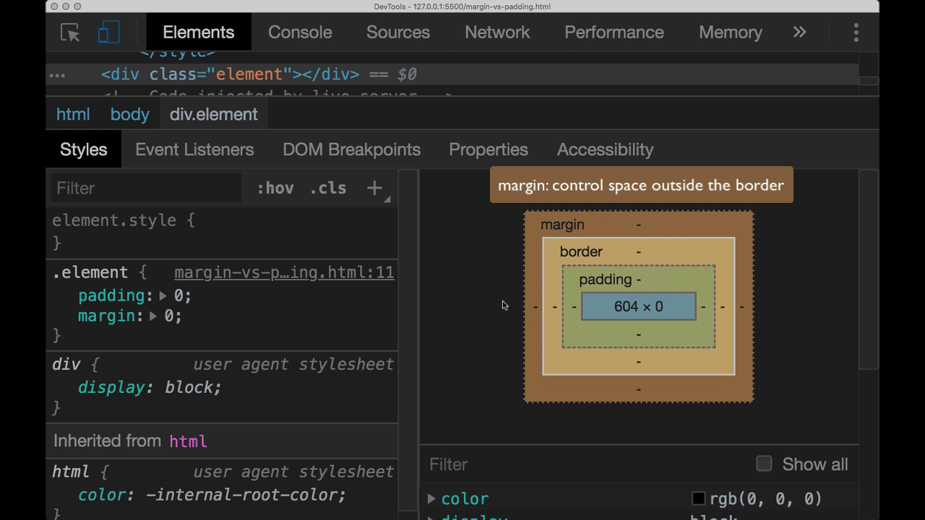This screenshot has height=520, width=925.
Task: Open the Network tab
Action: [497, 32]
